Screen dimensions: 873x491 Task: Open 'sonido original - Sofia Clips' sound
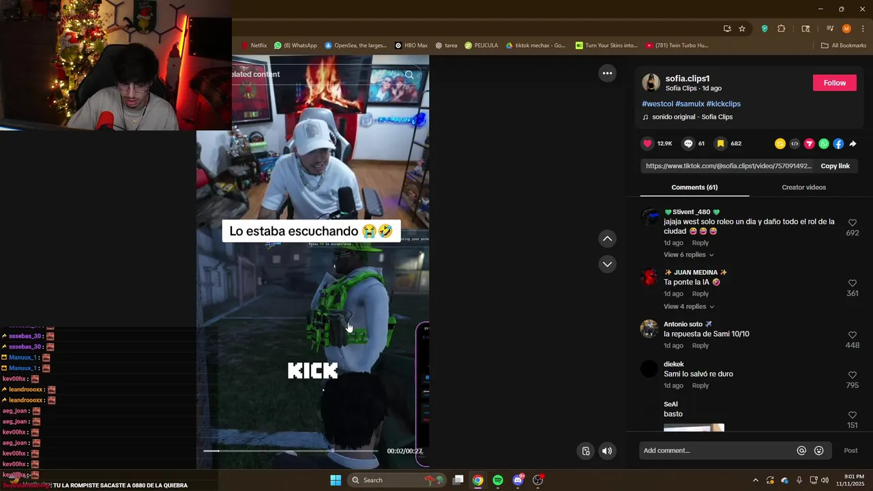[x=692, y=117]
